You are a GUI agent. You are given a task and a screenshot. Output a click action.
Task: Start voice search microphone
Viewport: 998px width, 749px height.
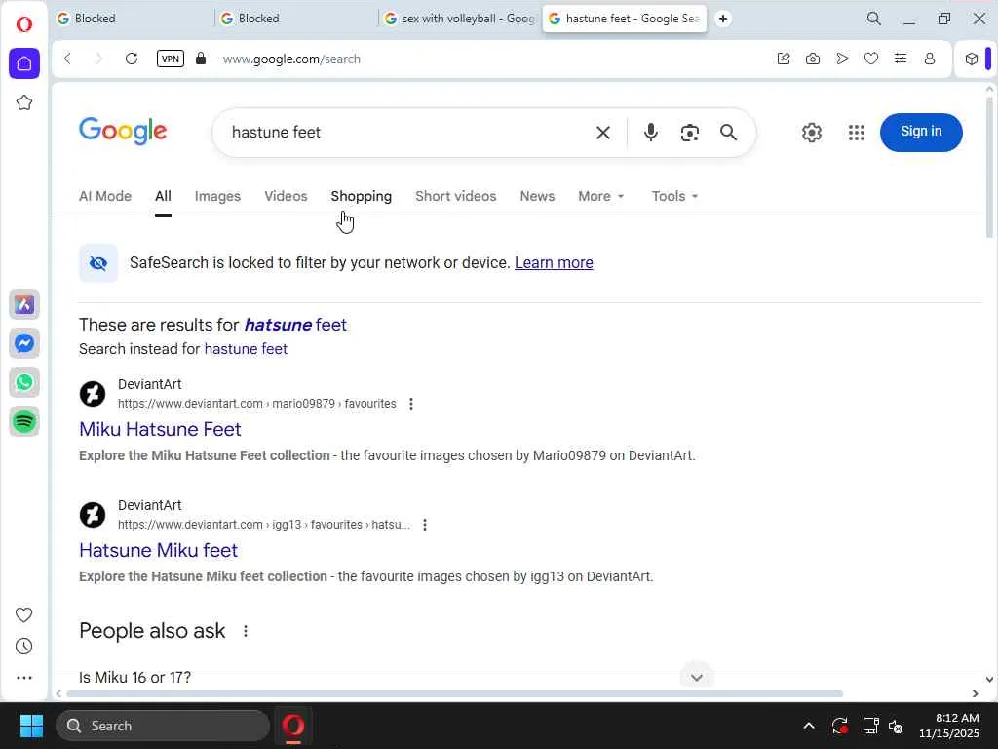[x=650, y=133]
